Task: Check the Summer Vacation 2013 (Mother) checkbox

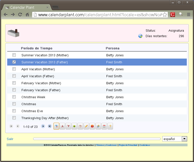Action: tap(14, 55)
